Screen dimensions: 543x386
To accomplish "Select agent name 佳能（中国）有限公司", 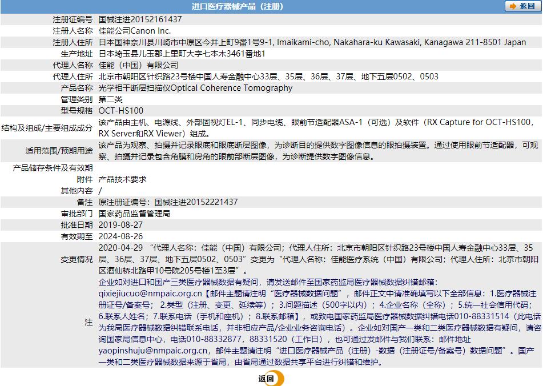I will pos(139,65).
